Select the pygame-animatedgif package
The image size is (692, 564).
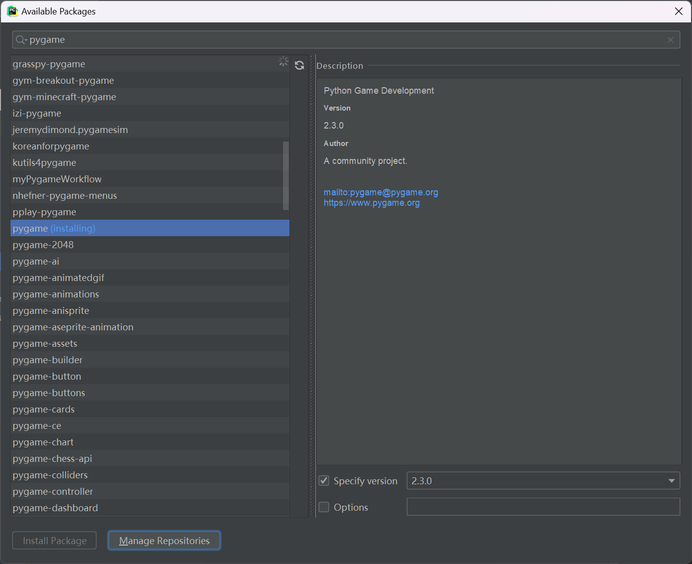pyautogui.click(x=150, y=278)
